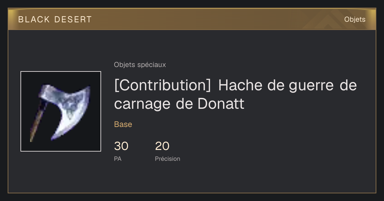Click the PA stat label
The height and width of the screenshot is (201, 384).
pos(118,159)
